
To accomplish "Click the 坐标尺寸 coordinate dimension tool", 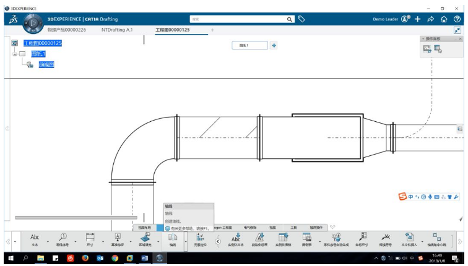I will pyautogui.click(x=362, y=240).
